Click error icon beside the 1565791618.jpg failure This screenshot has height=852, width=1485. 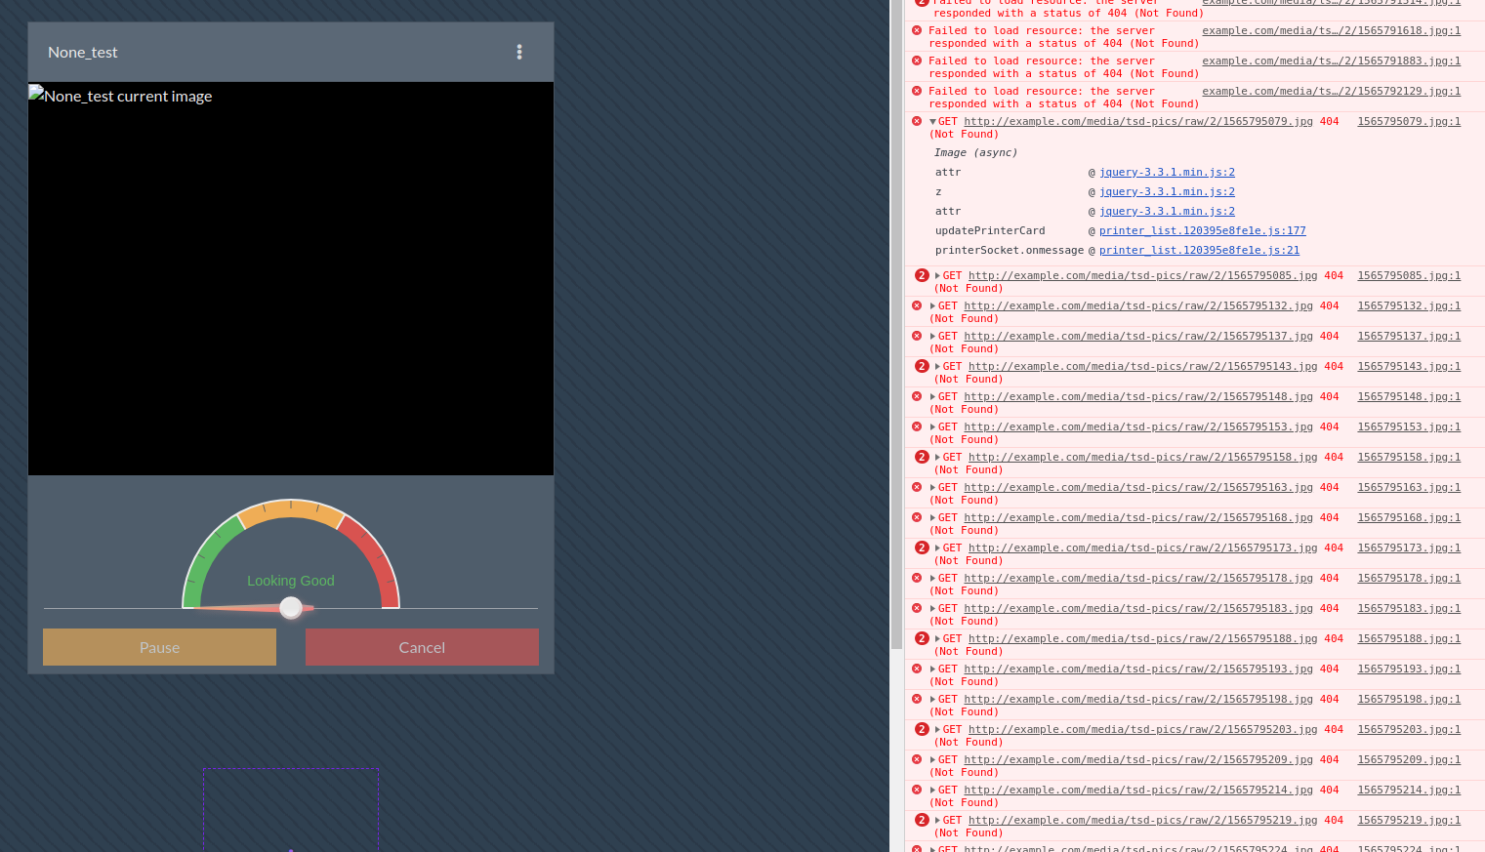click(x=917, y=30)
